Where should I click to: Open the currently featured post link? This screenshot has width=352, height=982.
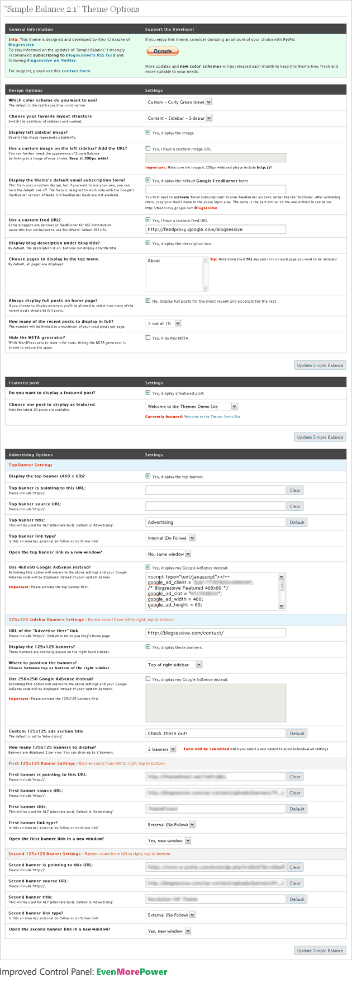coord(212,416)
